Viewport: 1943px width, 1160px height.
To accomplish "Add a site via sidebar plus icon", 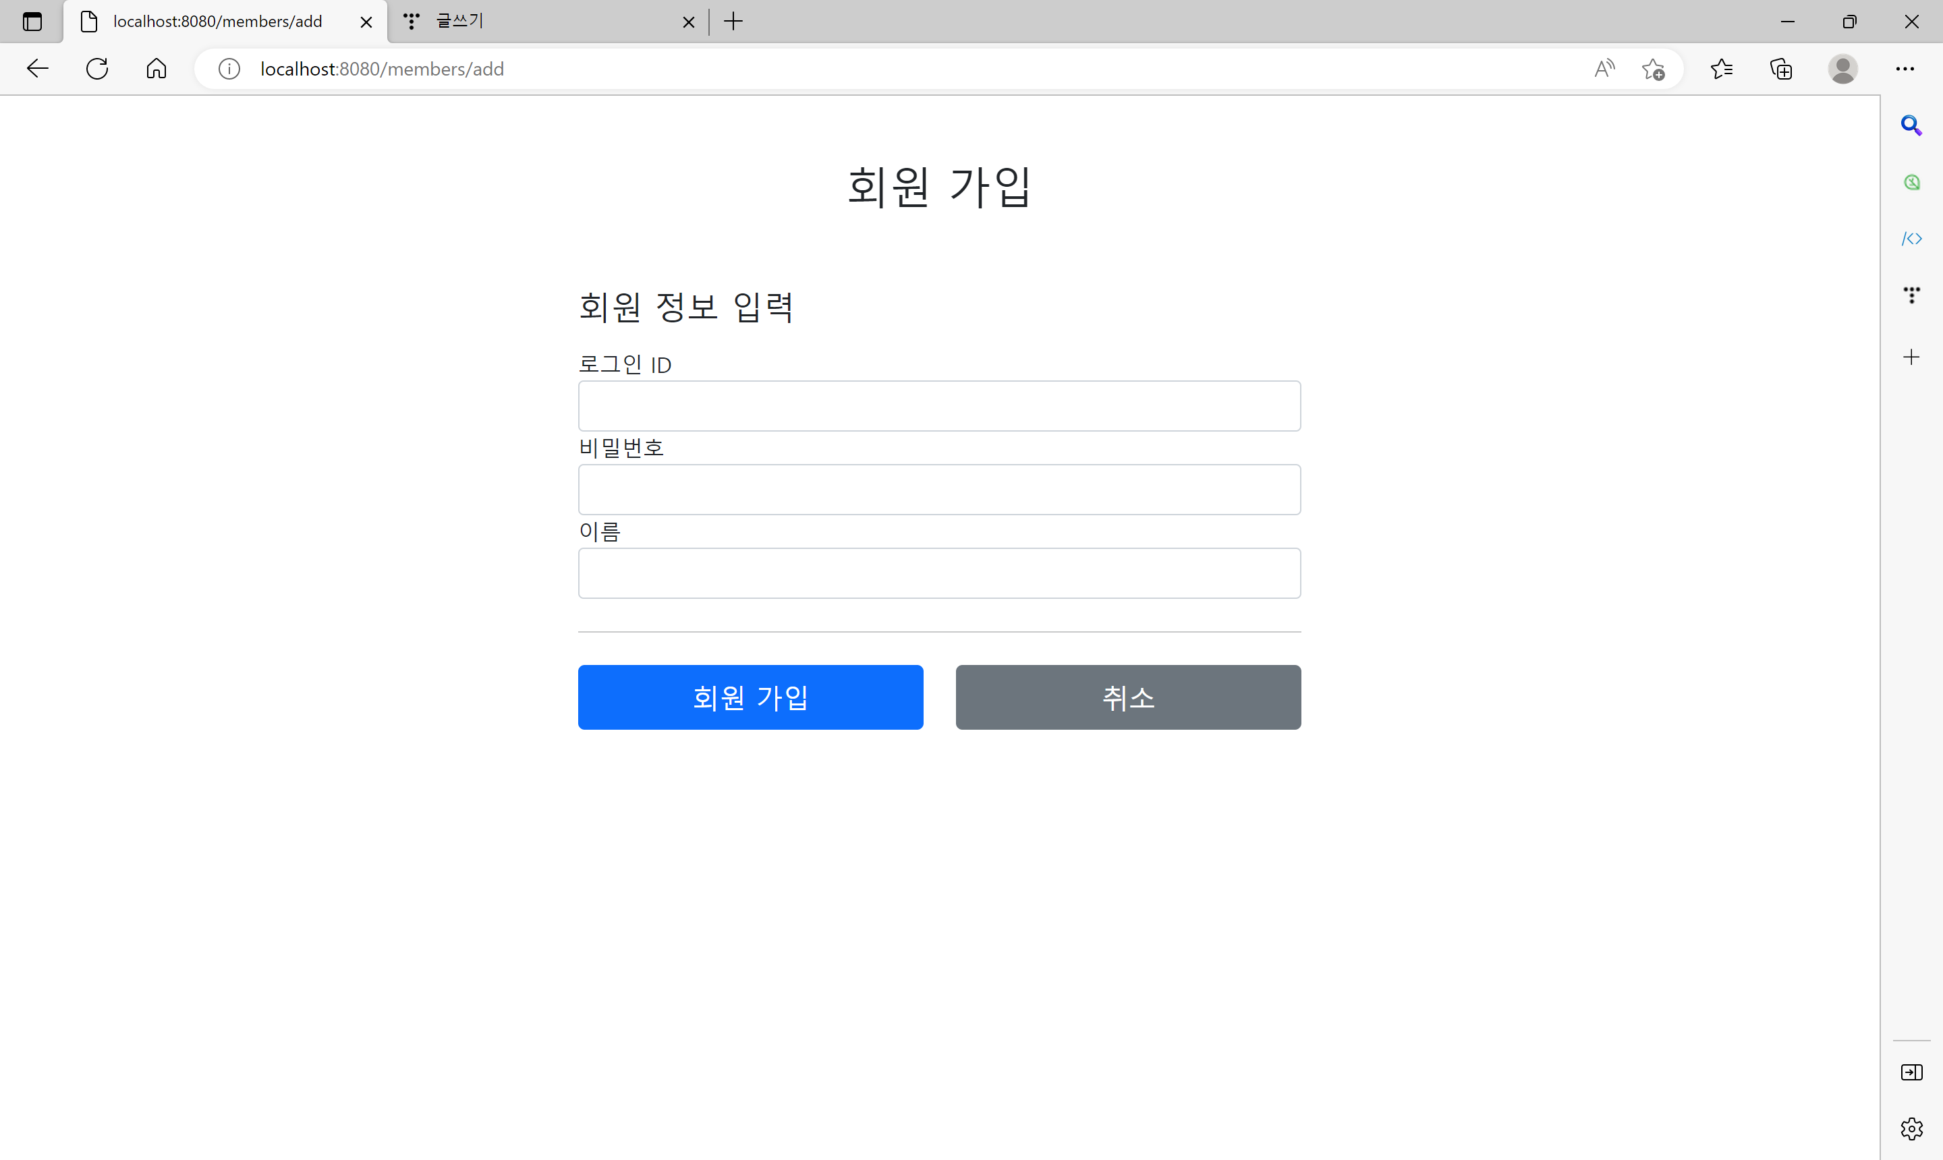I will coord(1911,357).
